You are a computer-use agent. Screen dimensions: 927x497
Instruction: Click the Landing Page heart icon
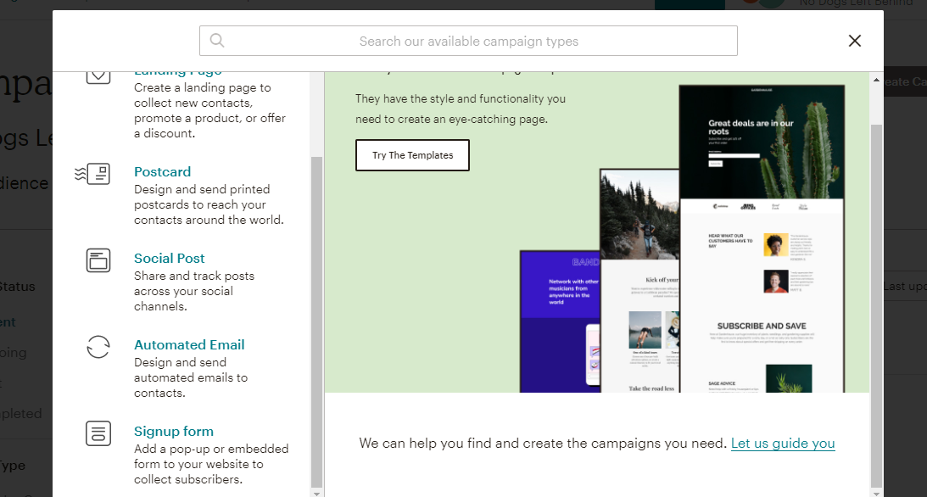(x=98, y=77)
